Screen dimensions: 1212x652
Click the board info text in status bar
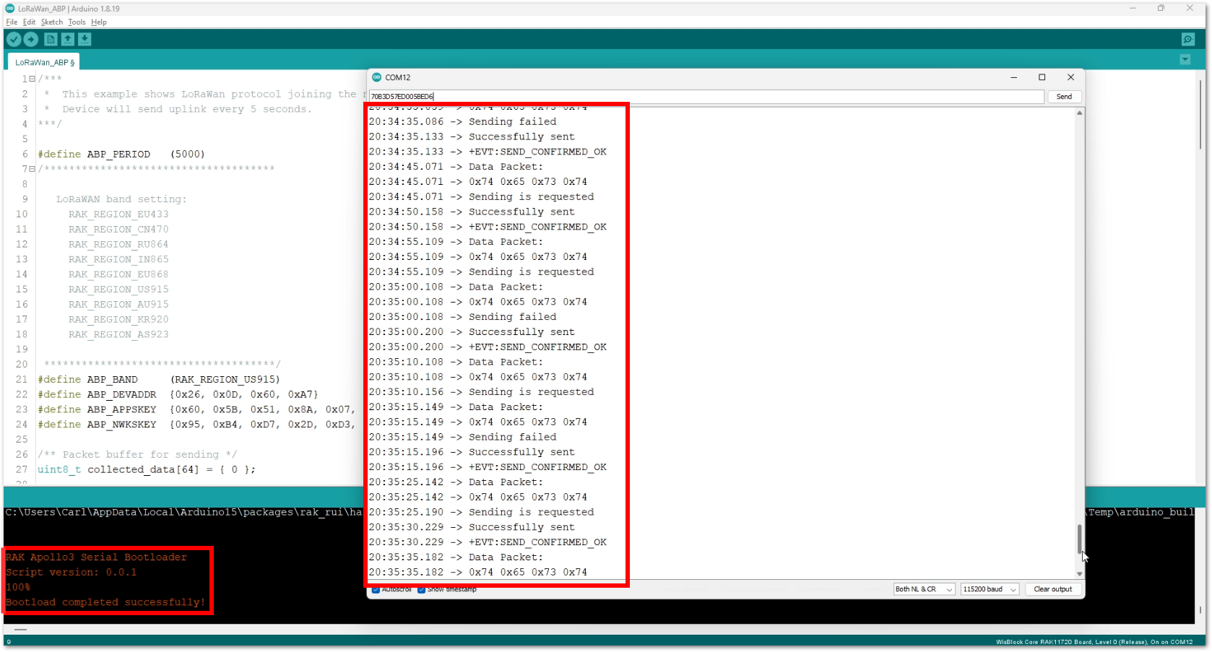click(x=1094, y=642)
